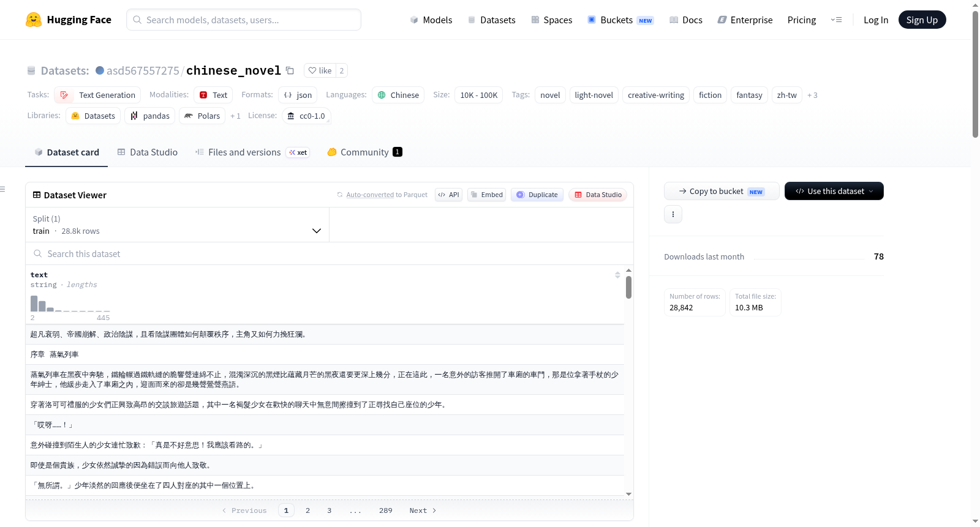The image size is (980, 527).
Task: Open Enterprise in top navigation
Action: (745, 20)
